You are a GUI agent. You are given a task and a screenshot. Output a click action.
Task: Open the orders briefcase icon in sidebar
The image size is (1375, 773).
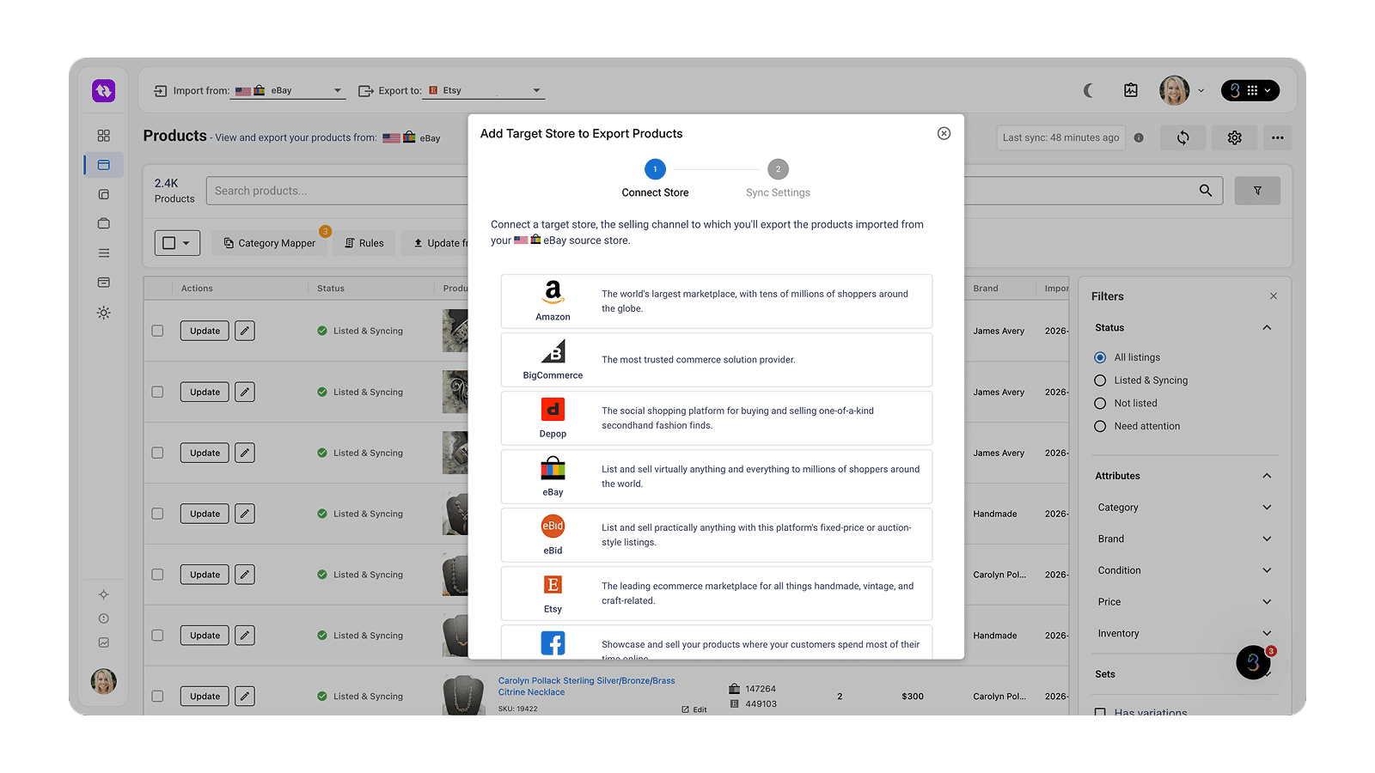pyautogui.click(x=104, y=223)
